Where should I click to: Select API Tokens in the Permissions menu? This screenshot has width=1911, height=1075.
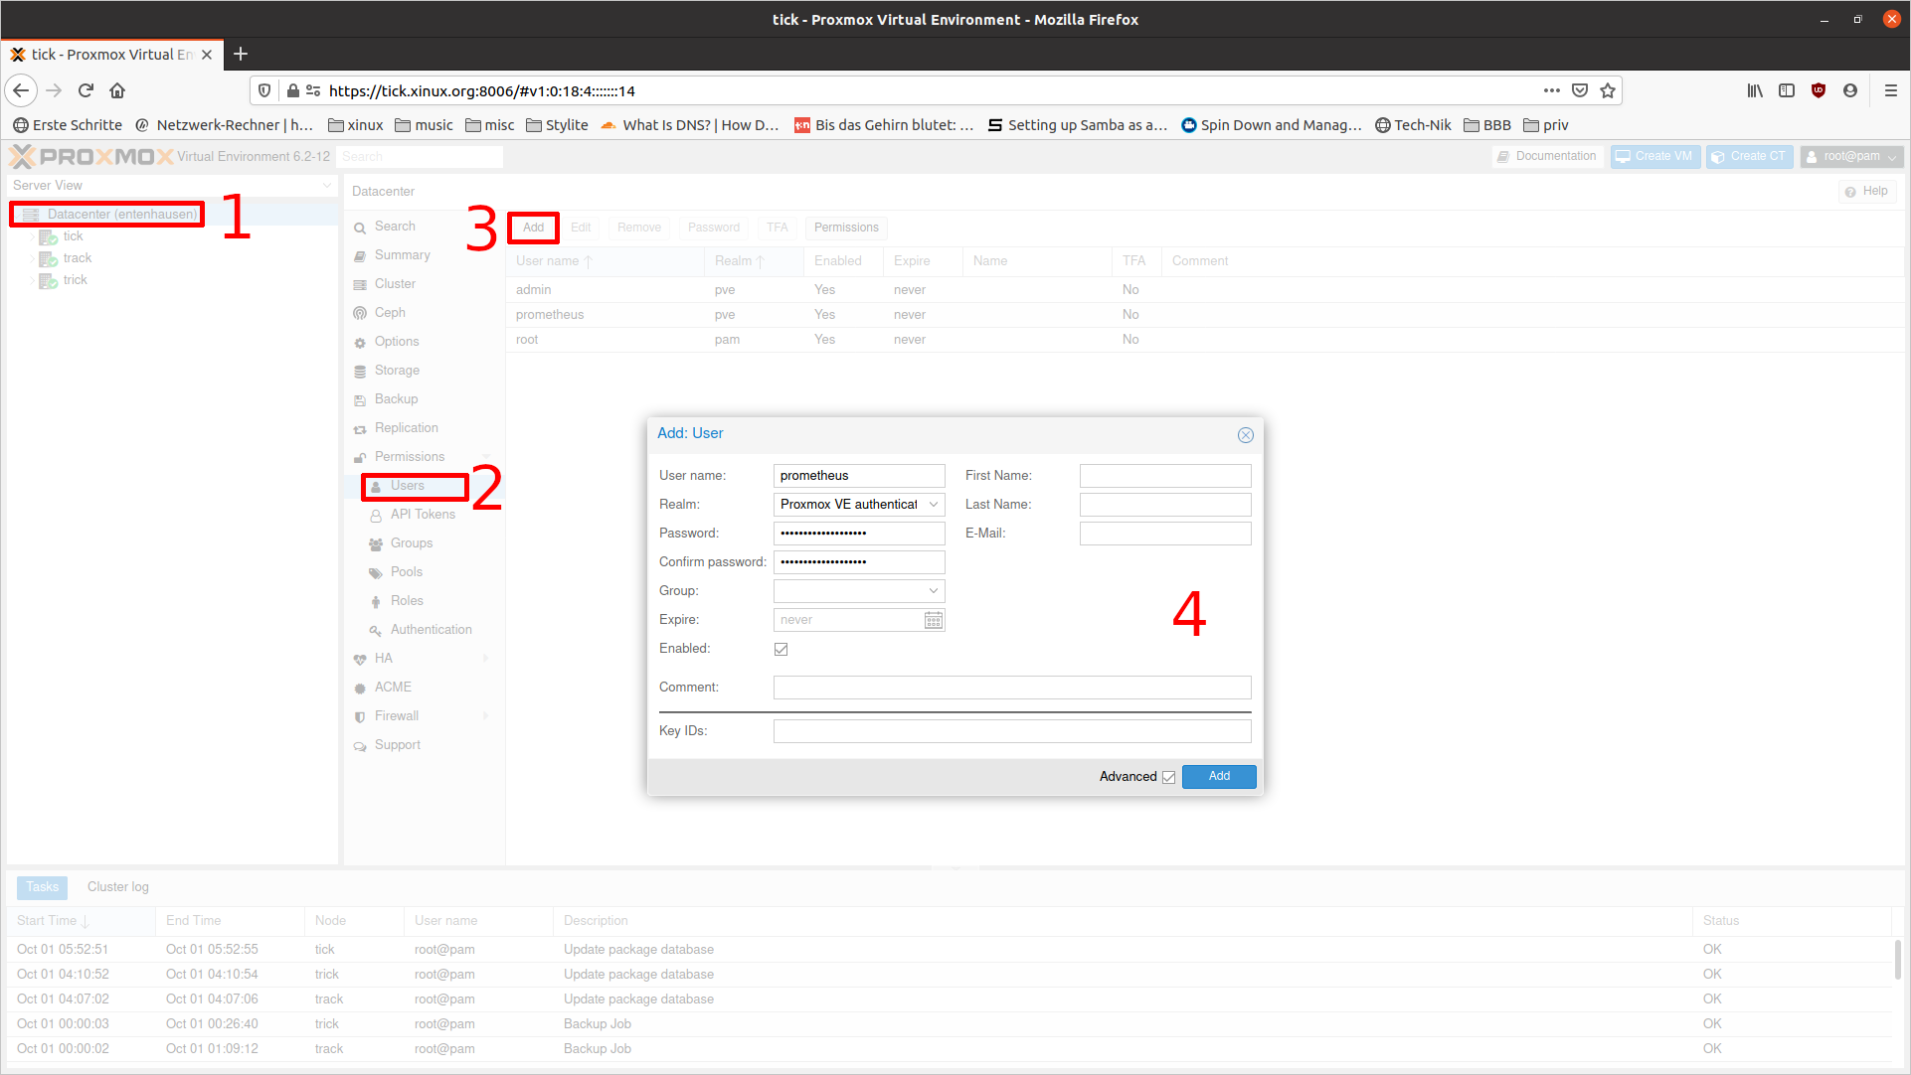(423, 515)
